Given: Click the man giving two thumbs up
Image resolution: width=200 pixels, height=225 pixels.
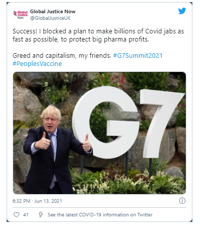Looking at the screenshot, I should coord(54,149).
